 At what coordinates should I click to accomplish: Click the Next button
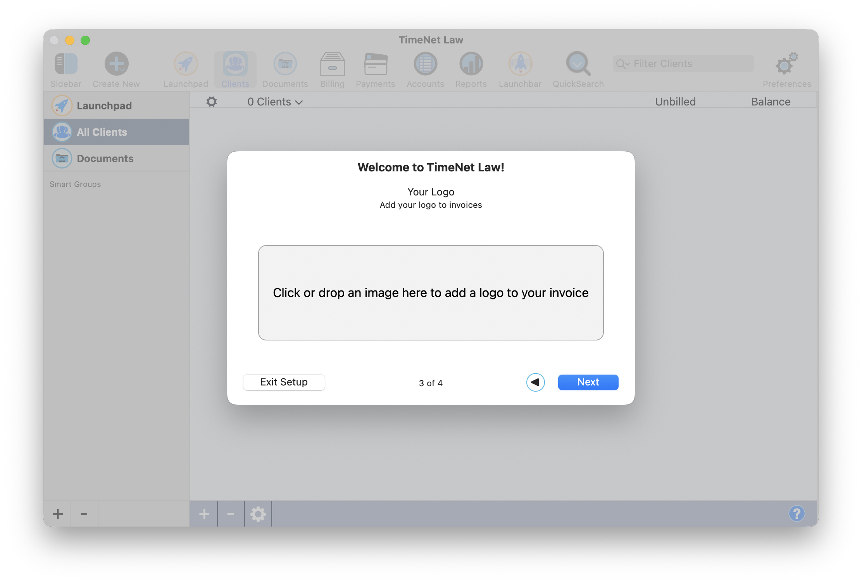(x=588, y=382)
